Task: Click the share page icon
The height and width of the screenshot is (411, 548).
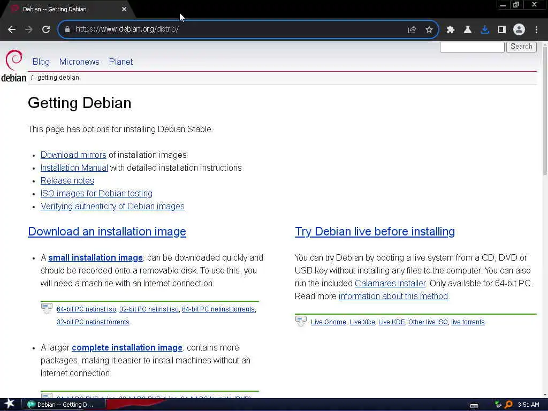Action: point(412,30)
